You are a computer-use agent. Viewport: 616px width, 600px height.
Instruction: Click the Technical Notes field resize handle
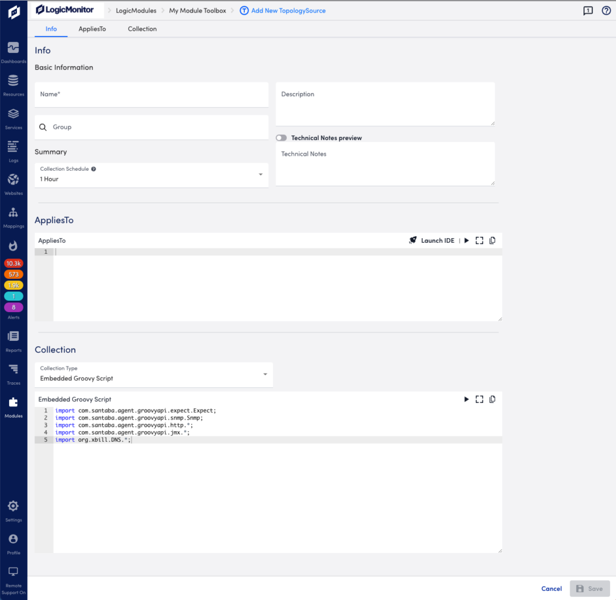pos(493,183)
